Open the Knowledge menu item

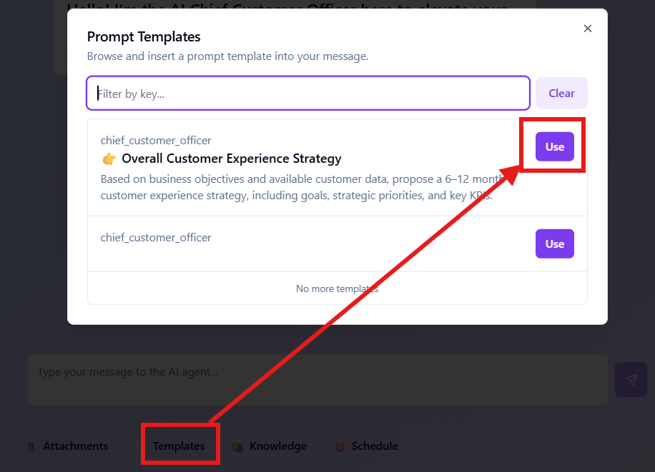pos(278,446)
